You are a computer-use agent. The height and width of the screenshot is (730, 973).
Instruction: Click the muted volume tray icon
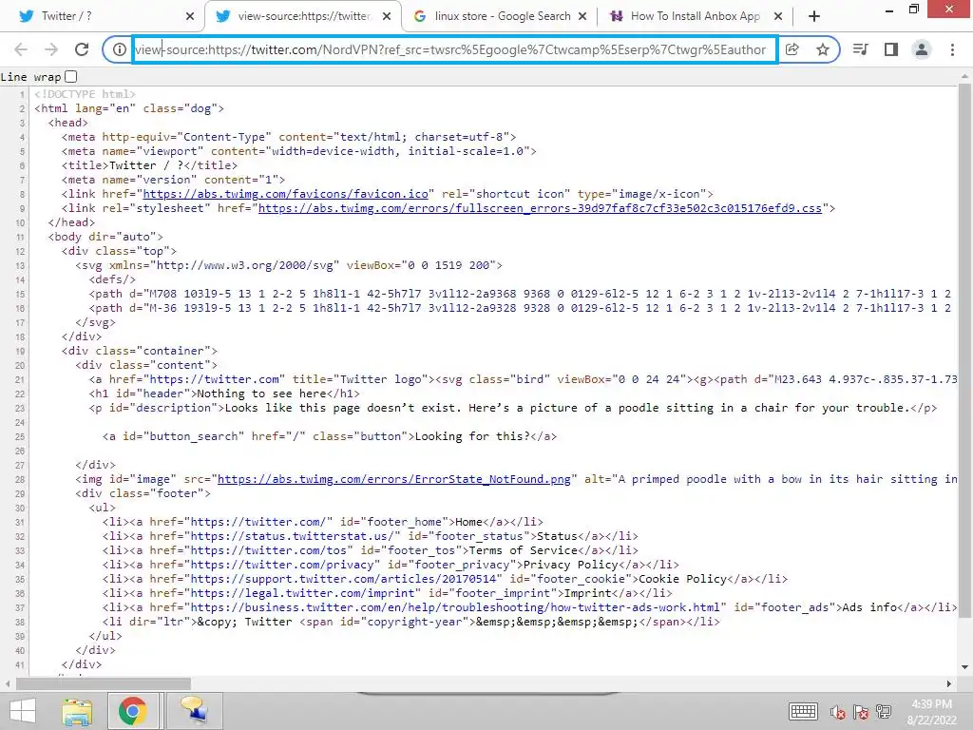(x=837, y=712)
